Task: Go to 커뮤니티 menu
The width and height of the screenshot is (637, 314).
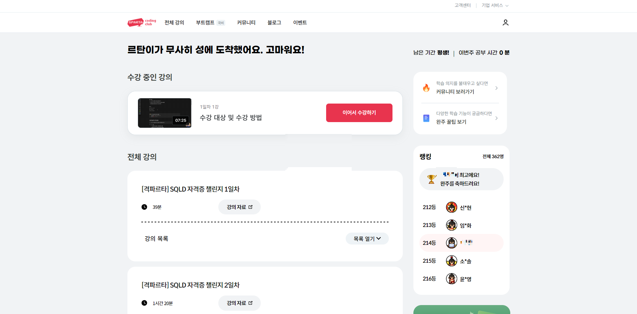Action: 246,22
